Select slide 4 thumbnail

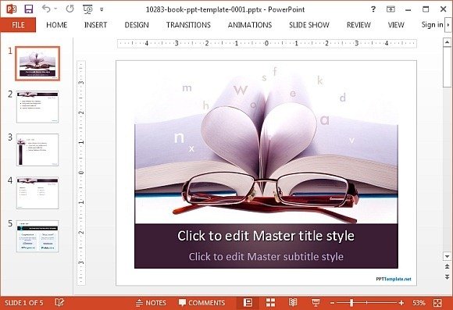coord(37,193)
